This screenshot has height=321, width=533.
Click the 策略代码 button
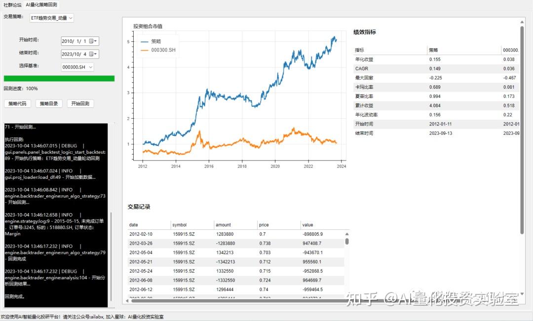pyautogui.click(x=17, y=104)
